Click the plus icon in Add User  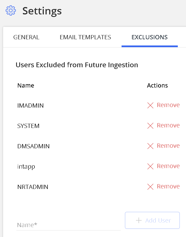[139, 220]
